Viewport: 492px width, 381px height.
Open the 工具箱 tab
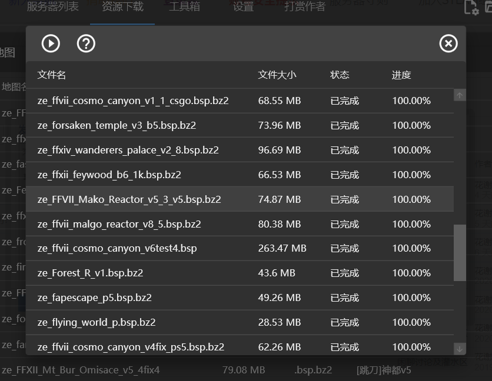click(x=185, y=6)
